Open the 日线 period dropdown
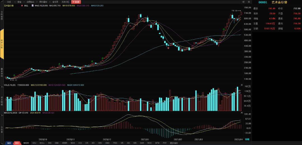302x145 pixels. pyautogui.click(x=10, y=2)
